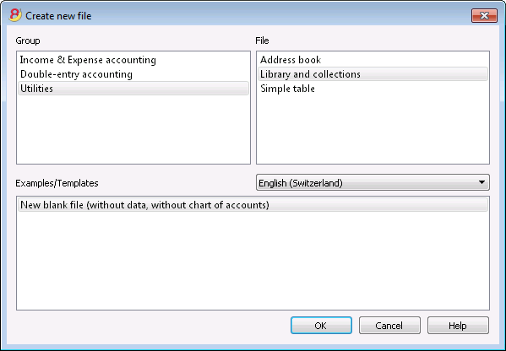Select New blank file template
Image resolution: width=506 pixels, height=351 pixels.
click(253, 205)
